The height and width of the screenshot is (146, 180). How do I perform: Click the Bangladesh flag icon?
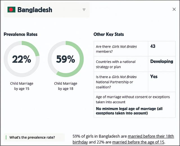coord(11,10)
